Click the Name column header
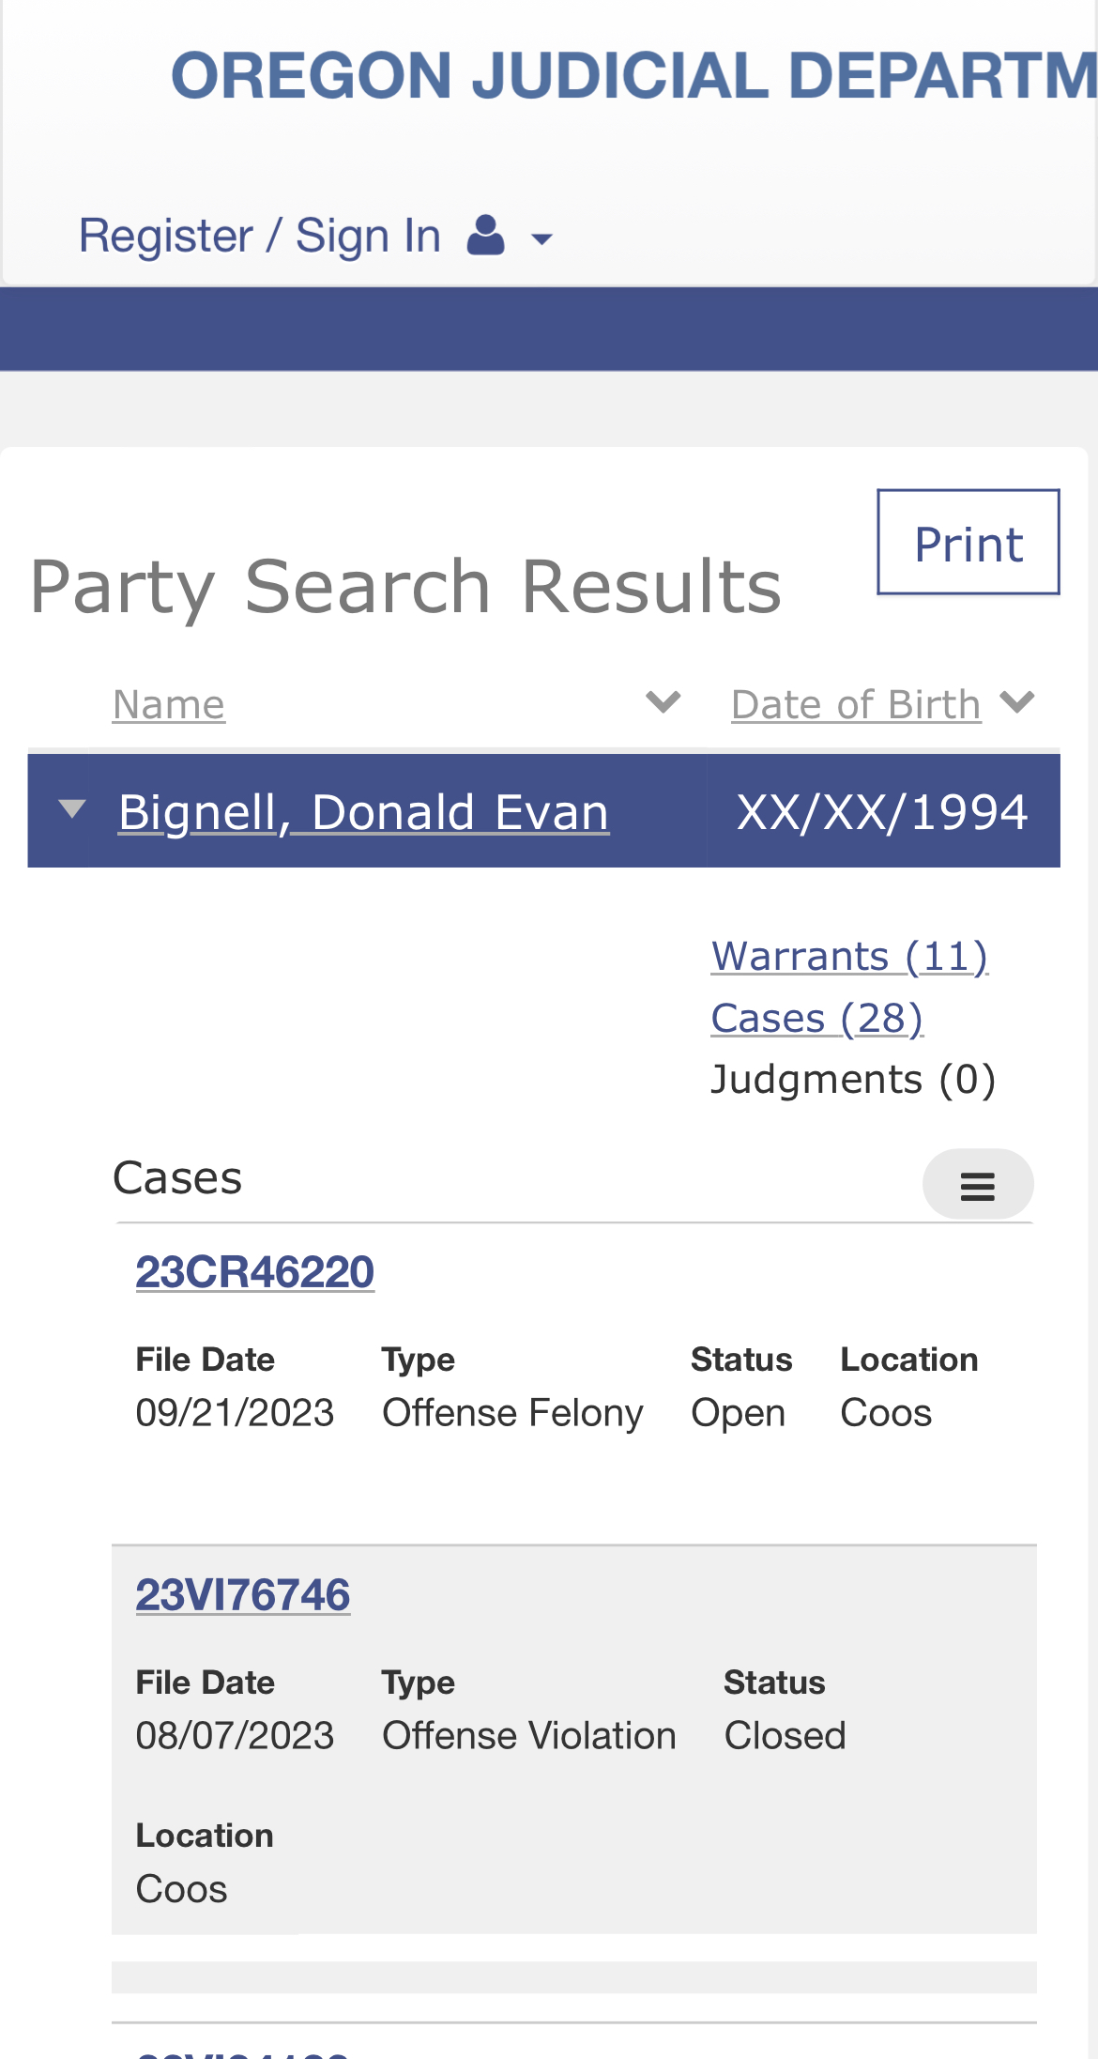 (x=169, y=704)
